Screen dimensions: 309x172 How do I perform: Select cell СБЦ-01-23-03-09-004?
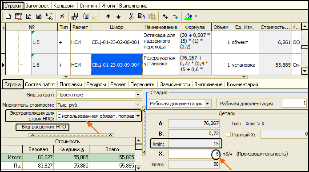[116, 64]
